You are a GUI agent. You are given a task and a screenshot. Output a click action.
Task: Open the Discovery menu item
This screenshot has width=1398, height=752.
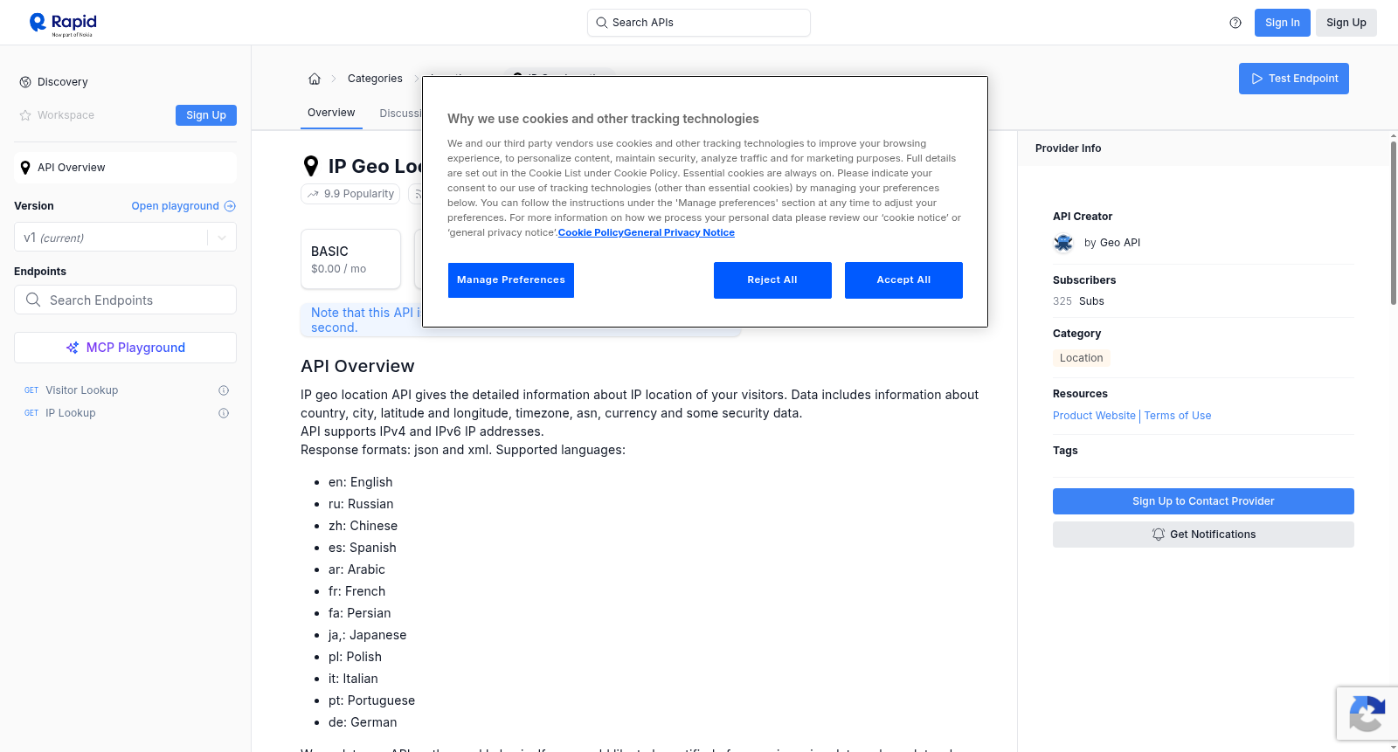pyautogui.click(x=62, y=82)
